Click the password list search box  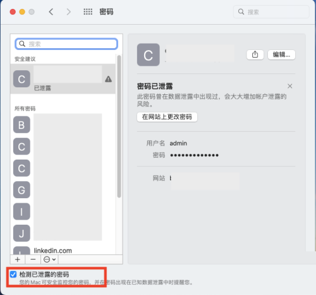click(x=66, y=44)
